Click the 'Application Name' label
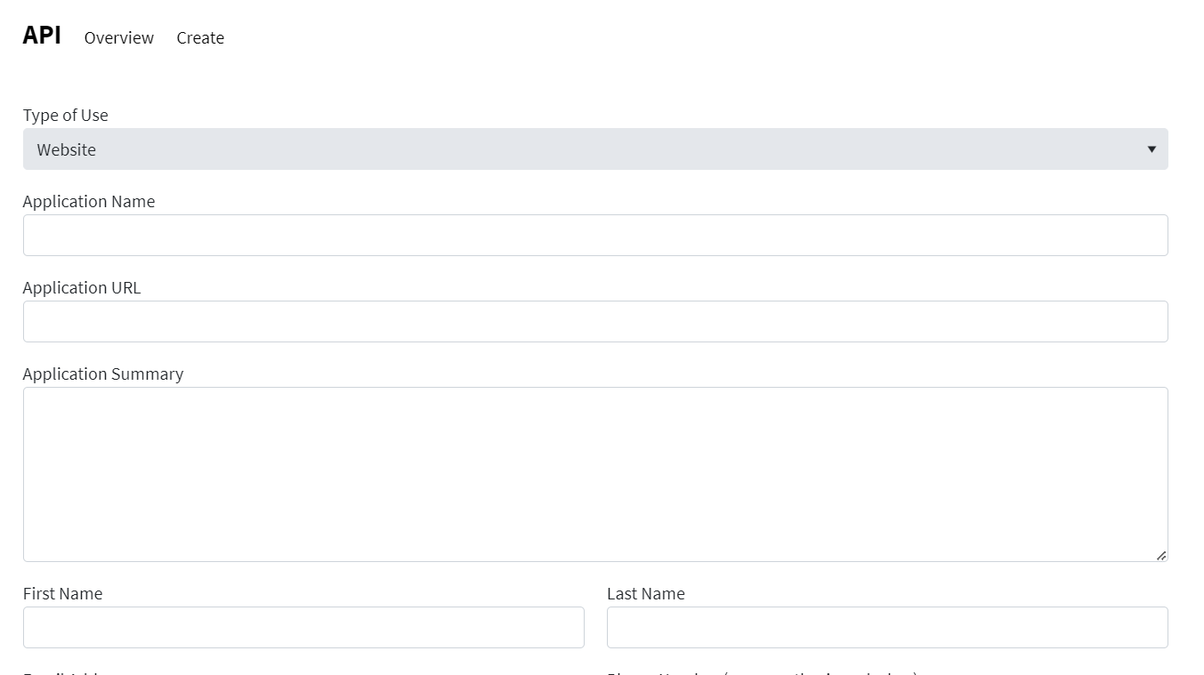This screenshot has width=1204, height=675. tap(89, 202)
